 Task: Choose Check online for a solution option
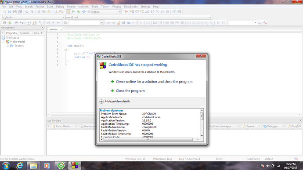click(x=154, y=82)
